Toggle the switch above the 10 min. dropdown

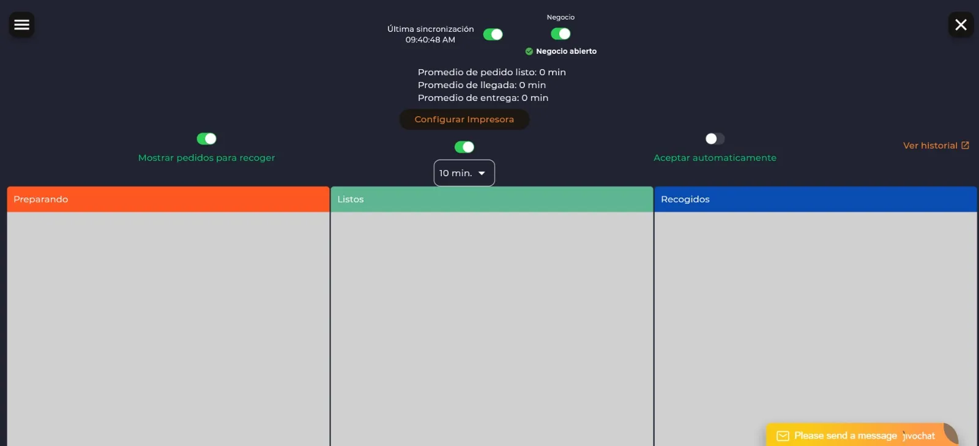click(464, 147)
